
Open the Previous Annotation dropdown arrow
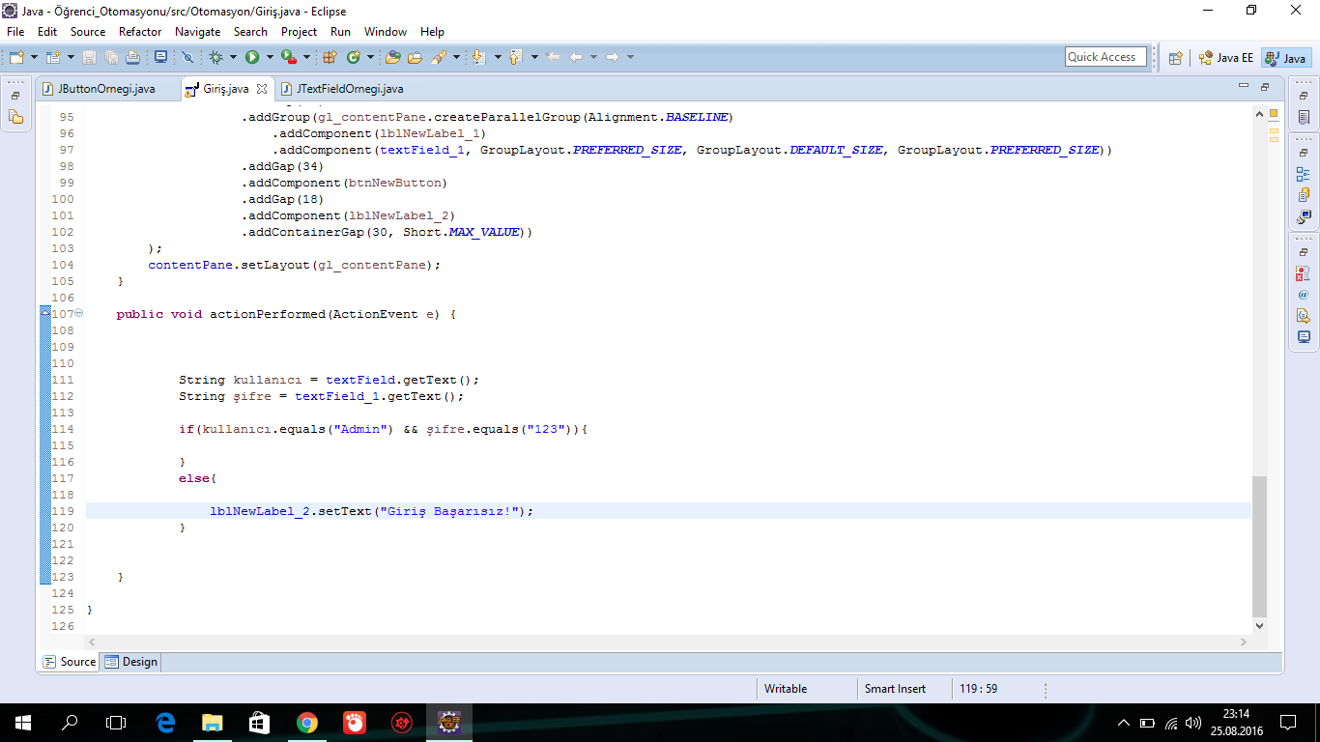533,57
